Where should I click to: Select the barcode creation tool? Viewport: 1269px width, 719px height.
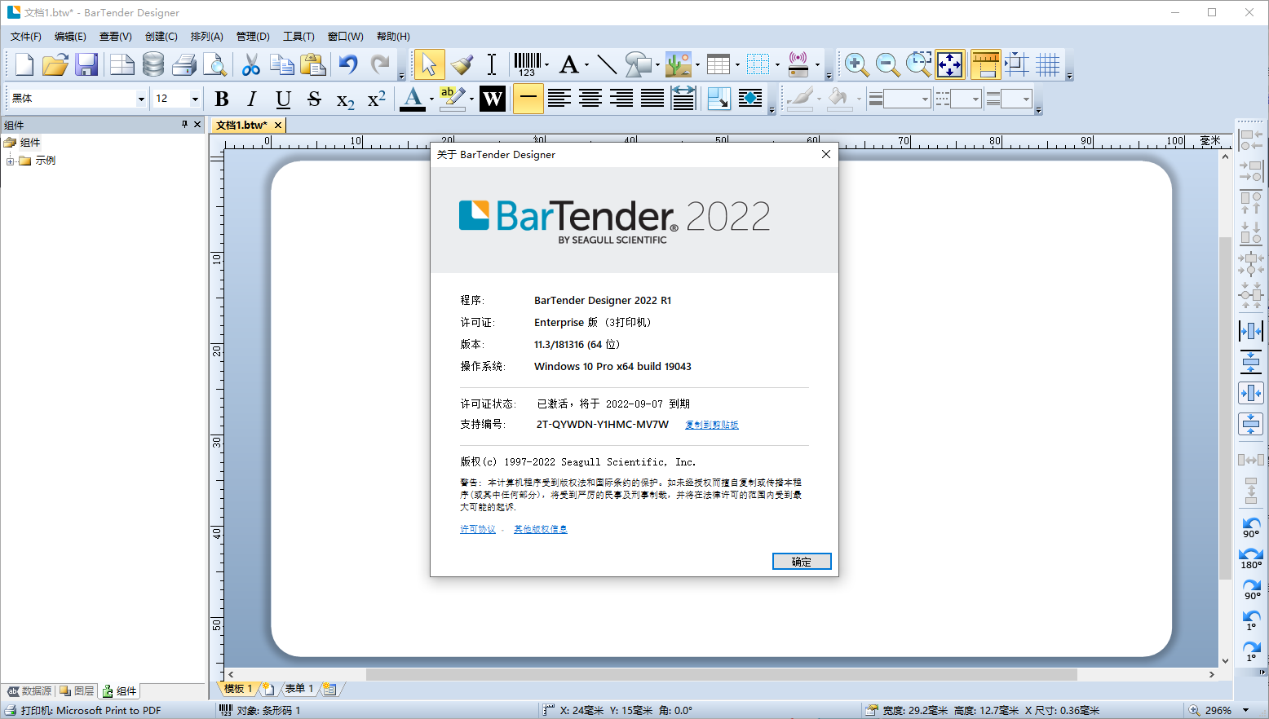pyautogui.click(x=527, y=64)
